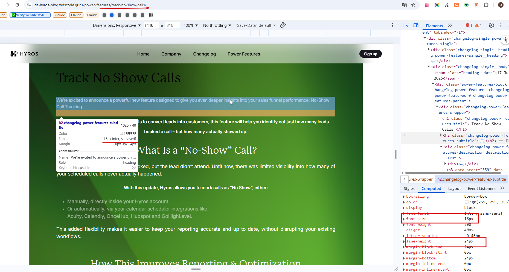Click the white color swatch in Computed
This screenshot has width=509, height=272.
pyautogui.click(x=467, y=202)
